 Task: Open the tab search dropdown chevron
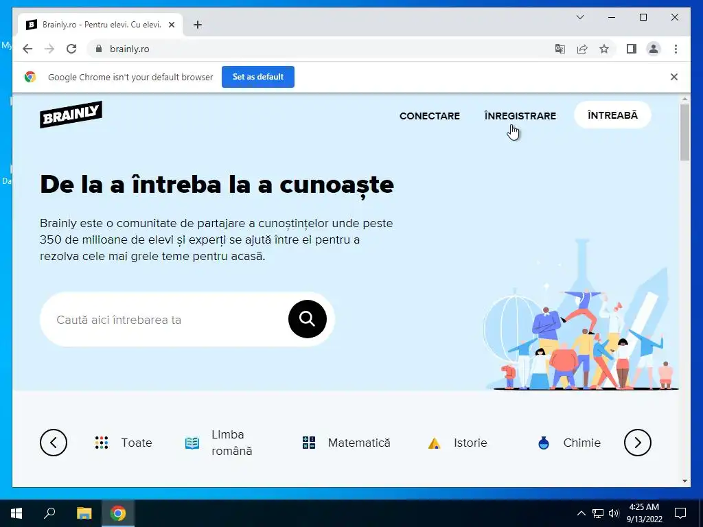point(579,17)
